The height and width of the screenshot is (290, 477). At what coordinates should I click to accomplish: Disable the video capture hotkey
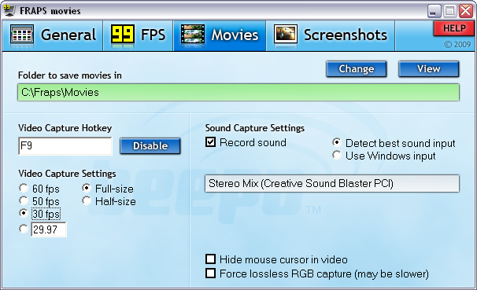[x=150, y=145]
